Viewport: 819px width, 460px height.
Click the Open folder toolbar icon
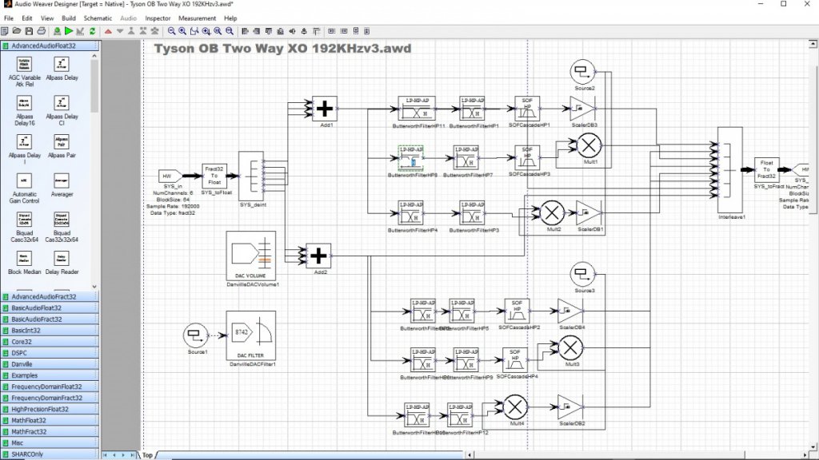pyautogui.click(x=17, y=31)
